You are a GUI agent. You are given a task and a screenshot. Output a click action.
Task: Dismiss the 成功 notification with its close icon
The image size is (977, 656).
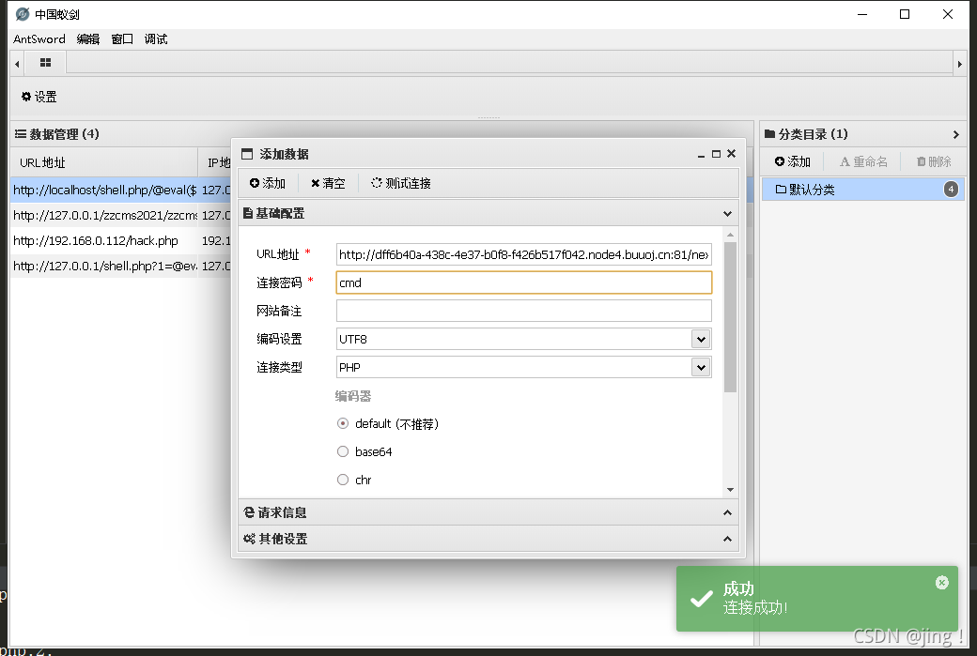942,583
